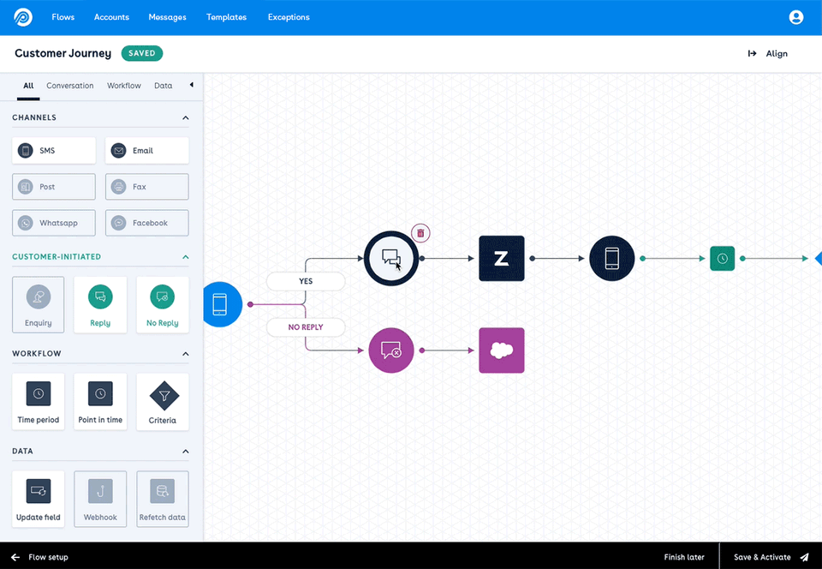
Task: Select the dark phone SMS node
Action: [611, 258]
